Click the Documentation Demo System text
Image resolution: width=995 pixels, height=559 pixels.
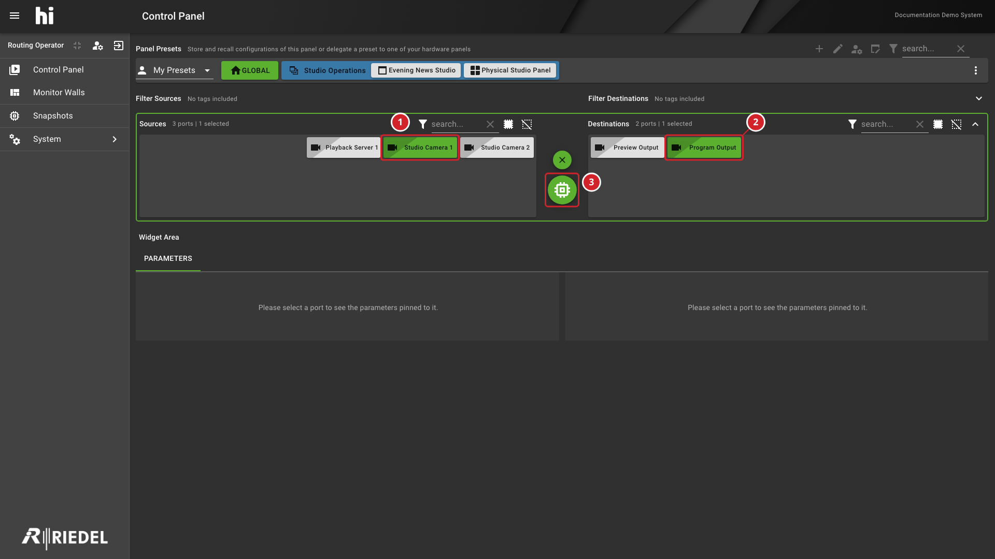tap(939, 15)
